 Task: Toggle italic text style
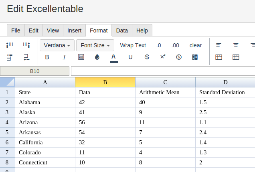pyautogui.click(x=64, y=57)
